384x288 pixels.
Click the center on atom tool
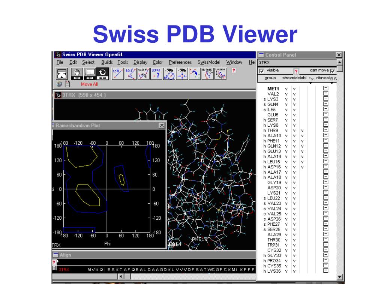[182, 74]
